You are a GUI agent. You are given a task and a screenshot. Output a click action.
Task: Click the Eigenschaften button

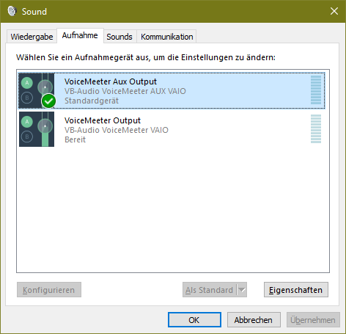click(x=296, y=290)
